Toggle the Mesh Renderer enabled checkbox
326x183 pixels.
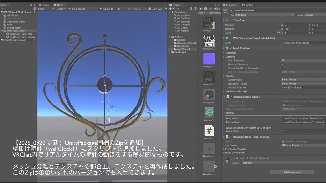click(231, 48)
